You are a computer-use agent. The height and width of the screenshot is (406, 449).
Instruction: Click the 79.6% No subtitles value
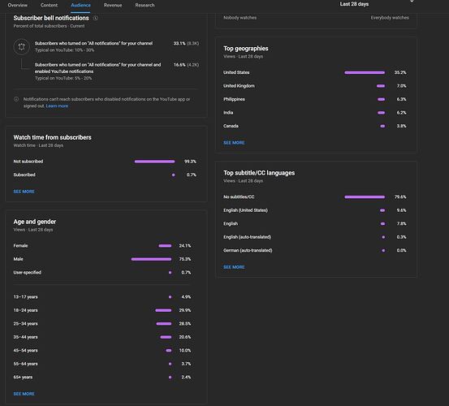[x=400, y=197]
